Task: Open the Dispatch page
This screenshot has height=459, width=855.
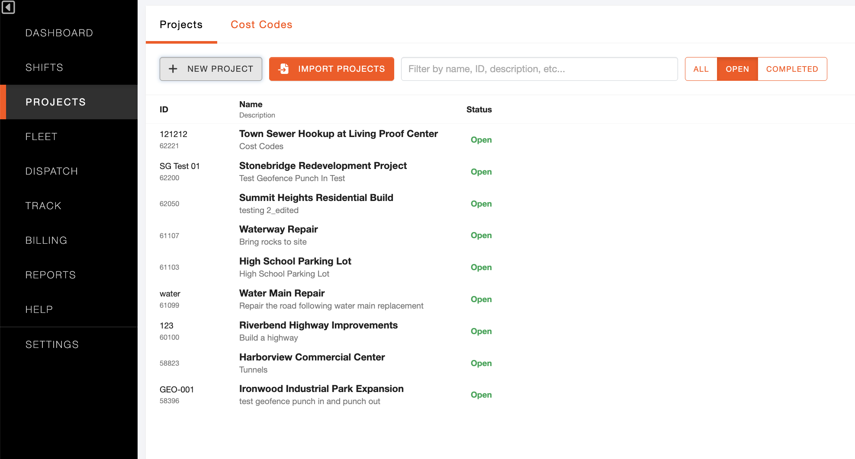Action: pos(51,171)
